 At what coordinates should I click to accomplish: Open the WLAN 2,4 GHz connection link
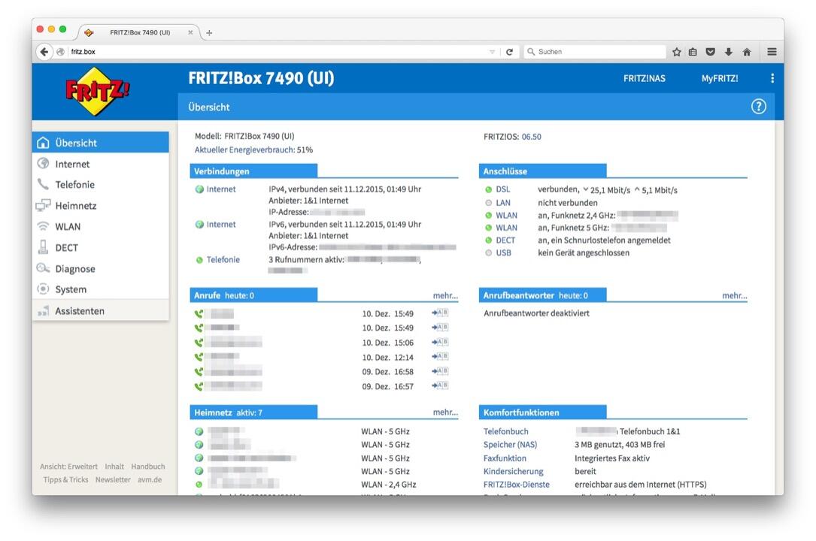(506, 215)
